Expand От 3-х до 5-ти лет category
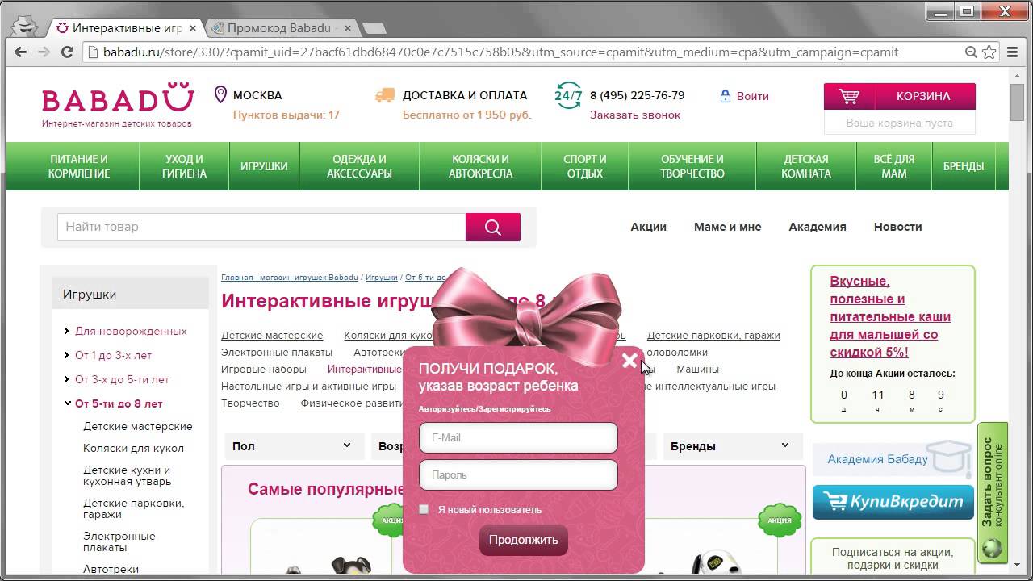The height and width of the screenshot is (581, 1033). coord(67,379)
